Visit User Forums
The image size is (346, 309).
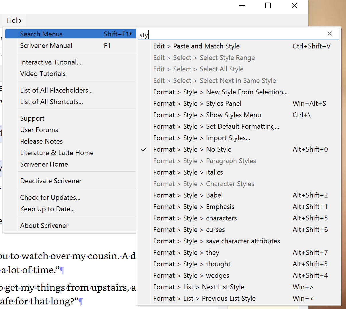pyautogui.click(x=70, y=130)
